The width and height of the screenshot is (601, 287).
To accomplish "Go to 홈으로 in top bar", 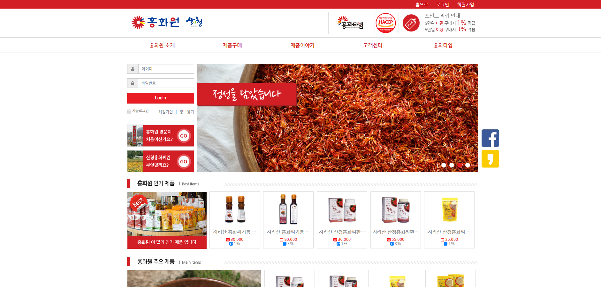I will (422, 4).
